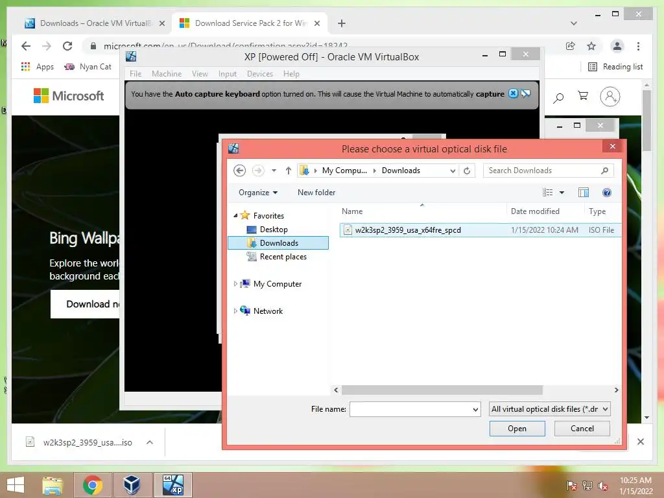Collapse the Favorites tree section
This screenshot has width=664, height=498.
pyautogui.click(x=235, y=215)
